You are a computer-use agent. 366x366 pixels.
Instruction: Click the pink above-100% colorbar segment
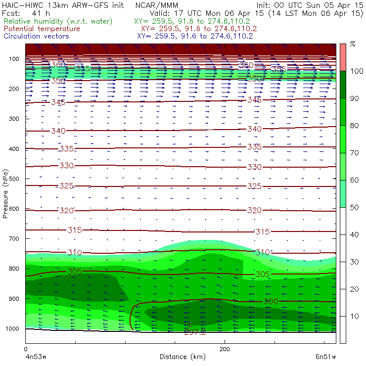coord(343,57)
